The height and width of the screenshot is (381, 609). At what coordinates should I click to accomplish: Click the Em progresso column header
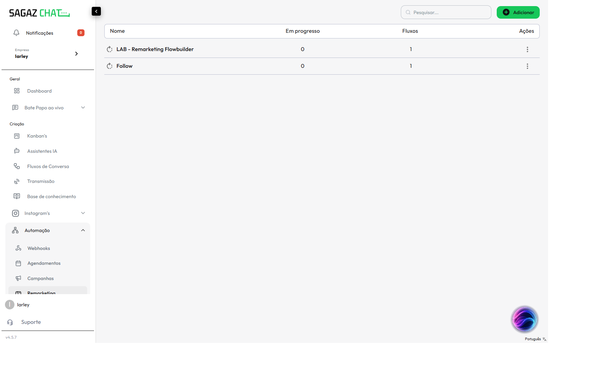pos(303,31)
